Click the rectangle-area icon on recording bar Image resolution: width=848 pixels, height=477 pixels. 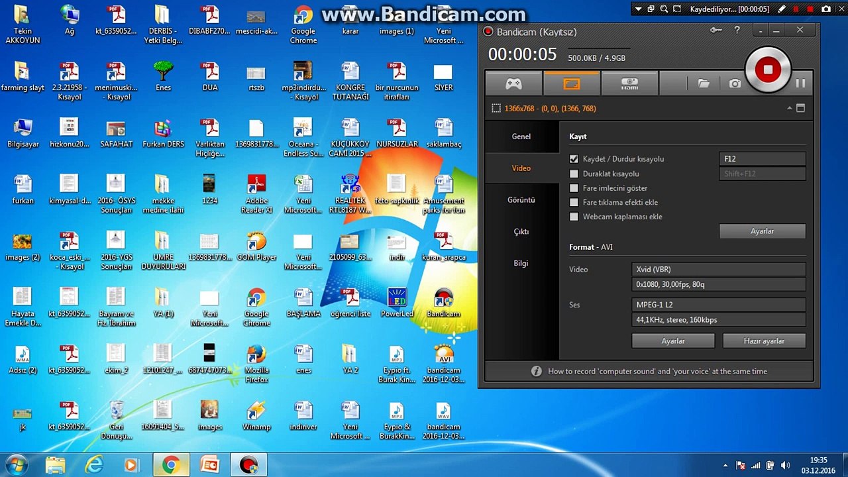[x=677, y=9]
